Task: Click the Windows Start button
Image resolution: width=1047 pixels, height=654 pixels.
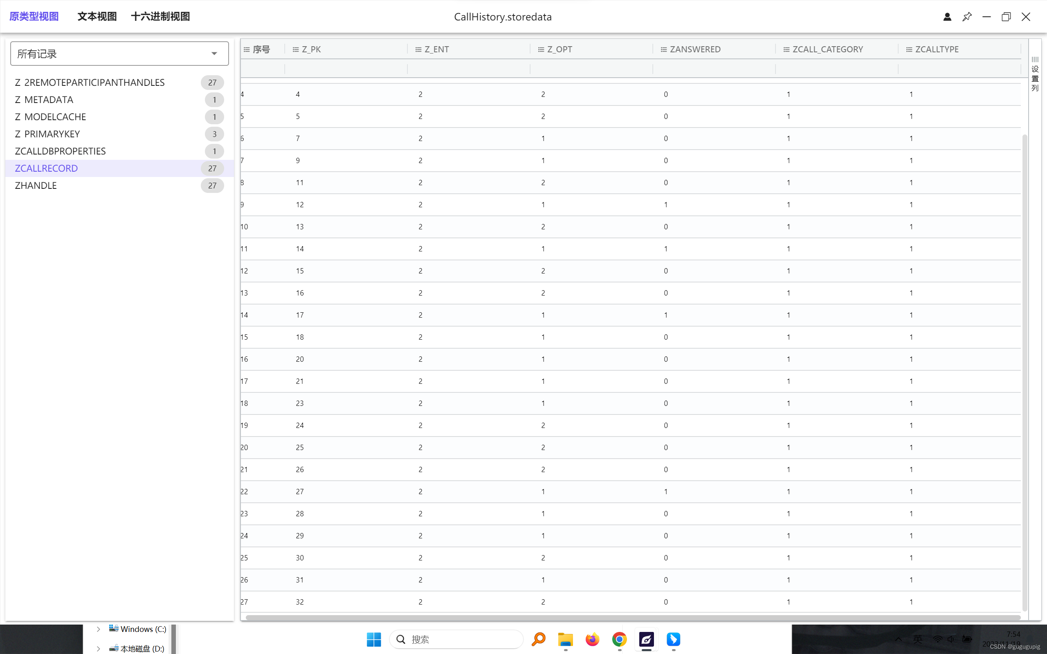Action: point(374,639)
